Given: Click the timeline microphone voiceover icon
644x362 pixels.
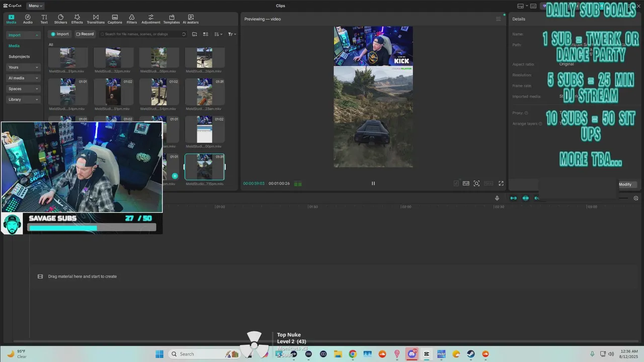Looking at the screenshot, I should pyautogui.click(x=497, y=198).
